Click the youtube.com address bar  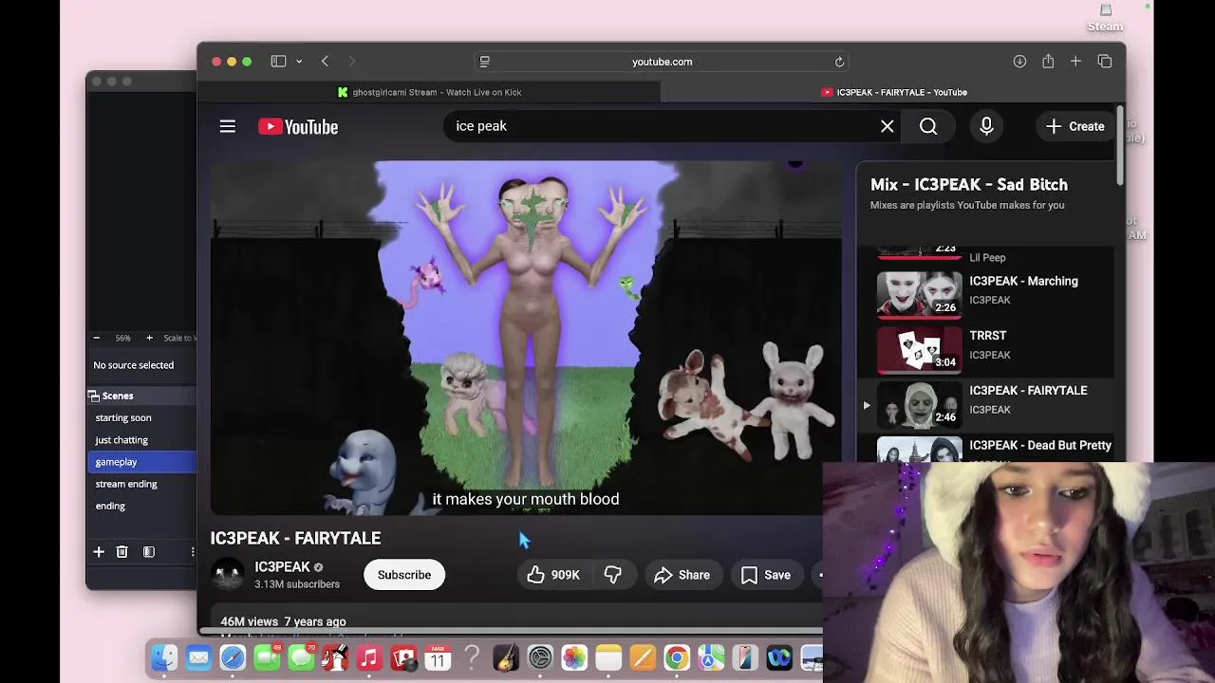pyautogui.click(x=663, y=62)
